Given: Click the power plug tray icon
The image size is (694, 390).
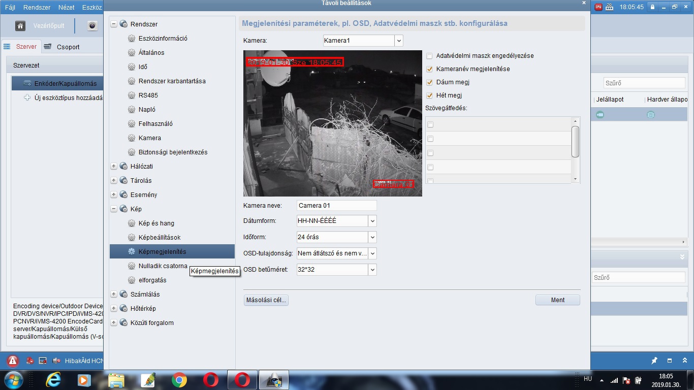Looking at the screenshot, I should point(638,380).
